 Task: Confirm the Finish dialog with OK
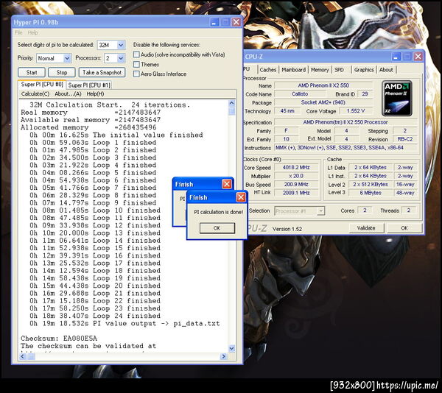(x=217, y=228)
